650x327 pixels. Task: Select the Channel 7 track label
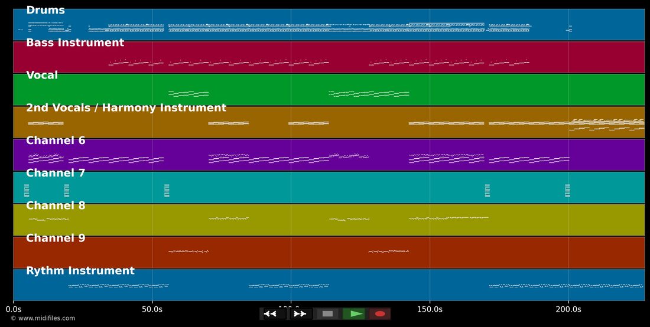click(x=56, y=173)
